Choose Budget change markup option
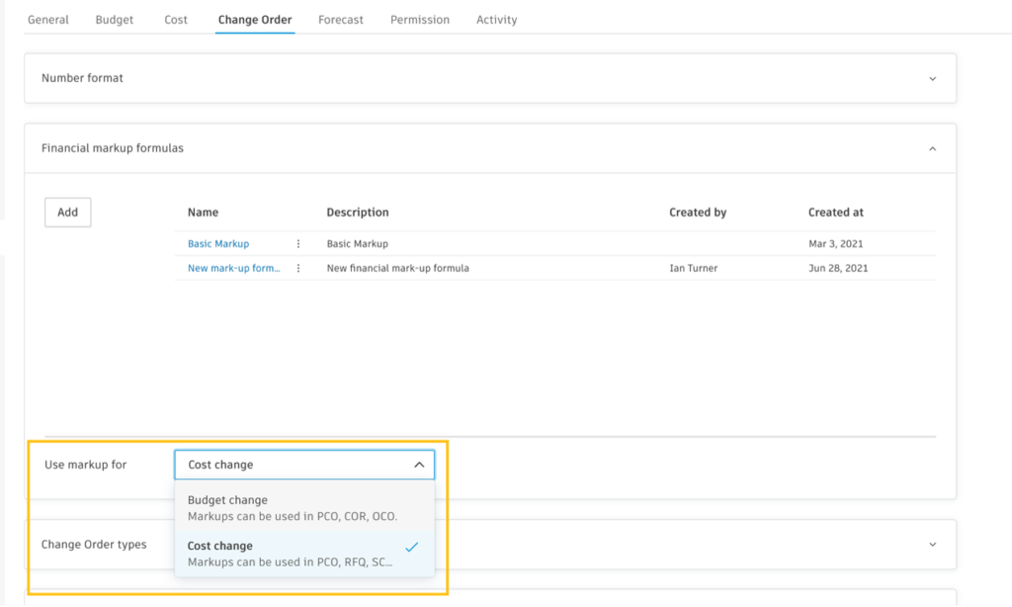Screen dimensions: 1012x607 click(304, 507)
